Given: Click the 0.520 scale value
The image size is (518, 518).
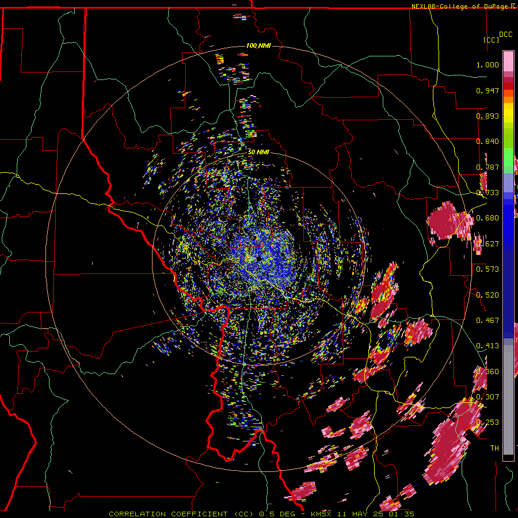Looking at the screenshot, I should tap(487, 295).
